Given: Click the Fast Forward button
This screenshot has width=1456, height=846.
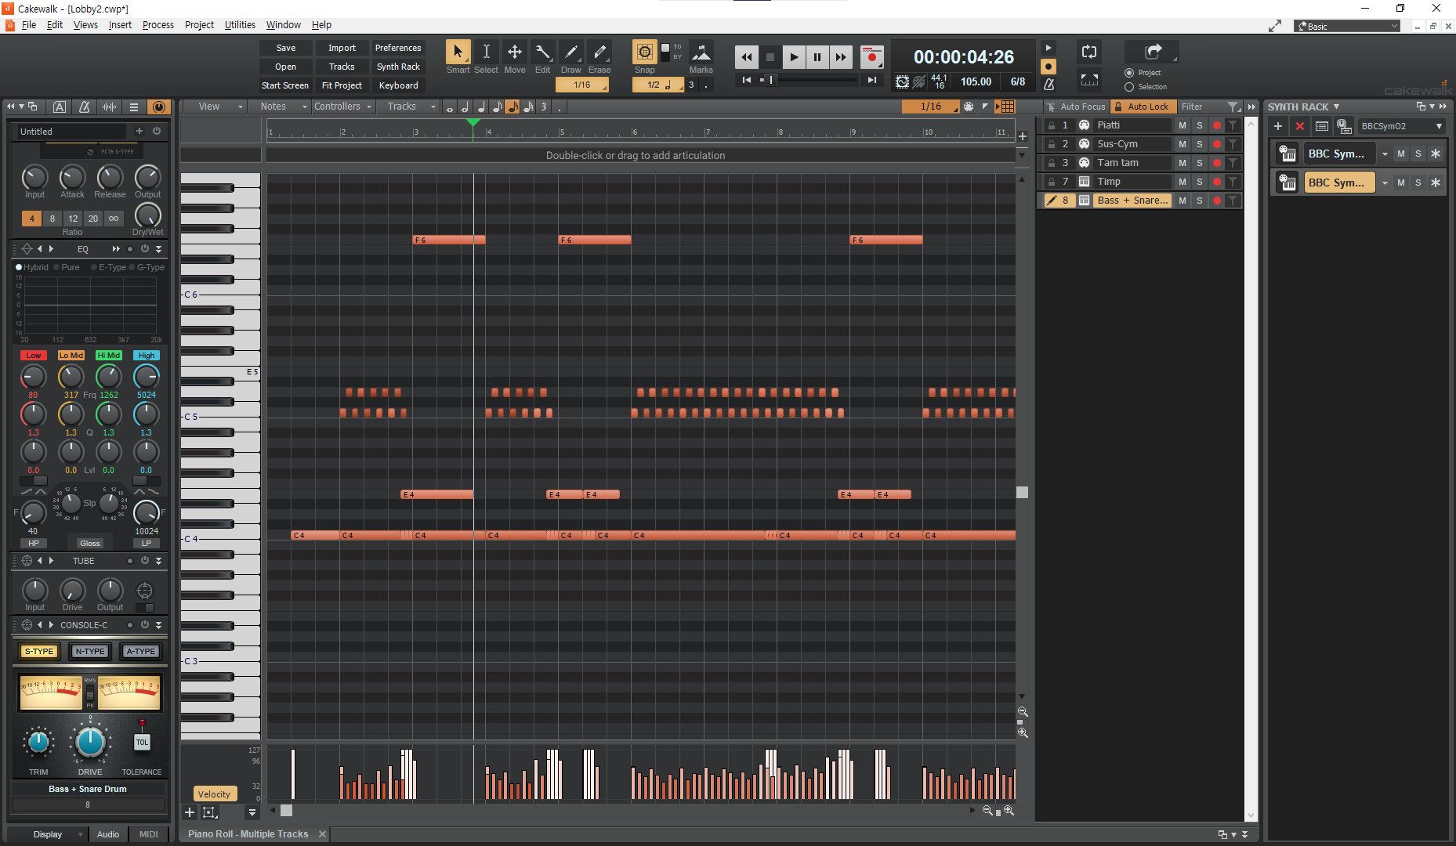Looking at the screenshot, I should click(x=841, y=57).
